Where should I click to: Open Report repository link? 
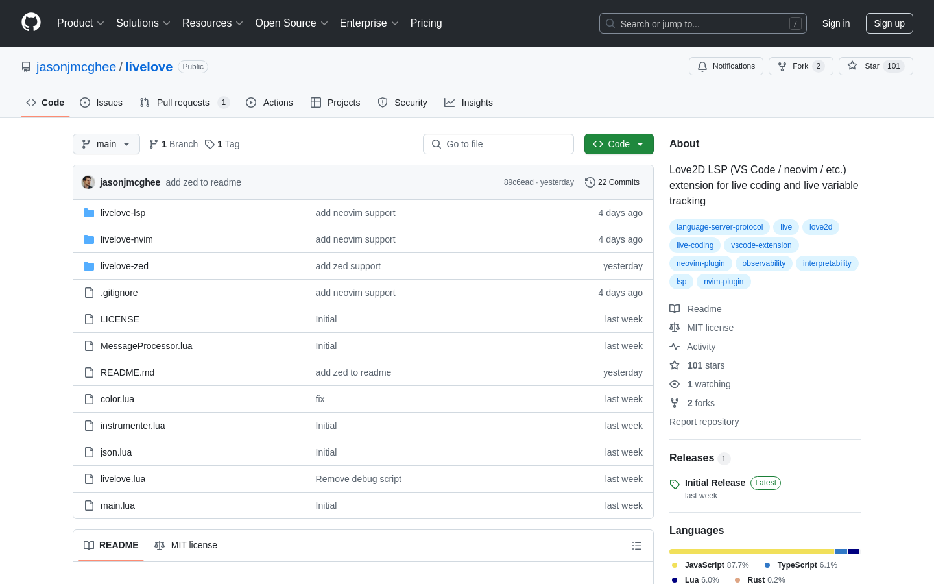coord(704,422)
